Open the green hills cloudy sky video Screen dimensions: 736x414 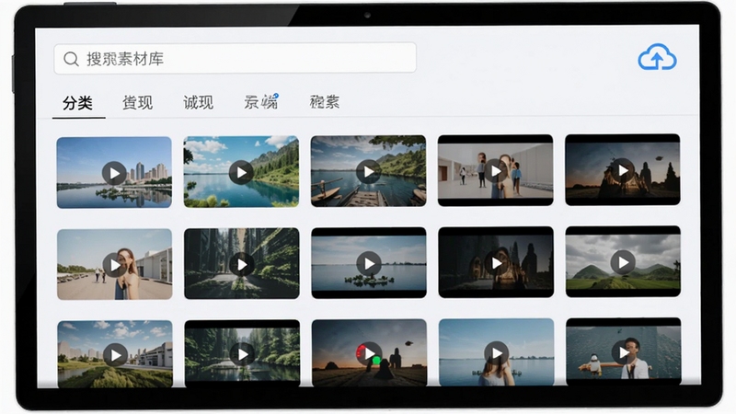coord(624,261)
